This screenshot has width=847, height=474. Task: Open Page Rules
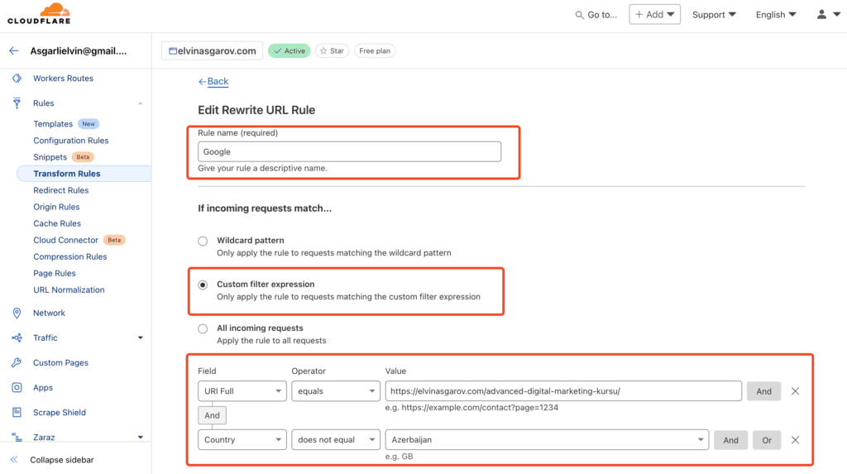54,274
